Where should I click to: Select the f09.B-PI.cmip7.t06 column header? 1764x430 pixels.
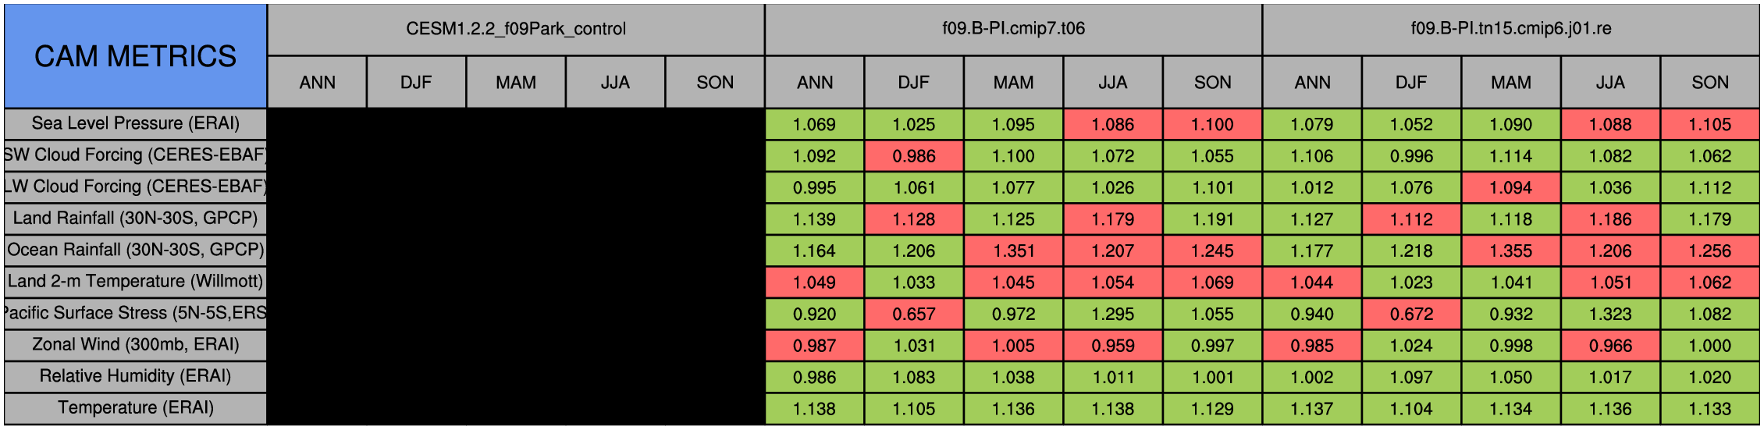pyautogui.click(x=1013, y=30)
